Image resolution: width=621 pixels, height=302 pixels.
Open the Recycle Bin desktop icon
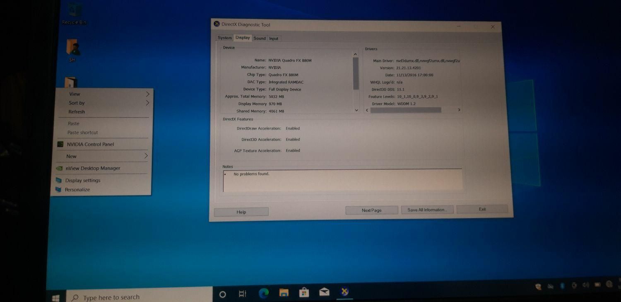(x=75, y=14)
